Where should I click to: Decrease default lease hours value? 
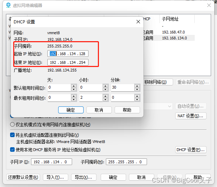click(105, 89)
